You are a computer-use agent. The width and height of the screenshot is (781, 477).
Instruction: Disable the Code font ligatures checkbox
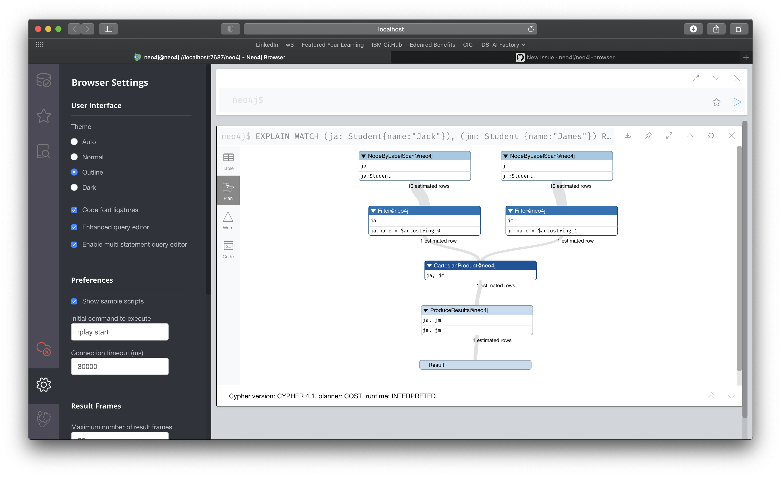click(74, 210)
